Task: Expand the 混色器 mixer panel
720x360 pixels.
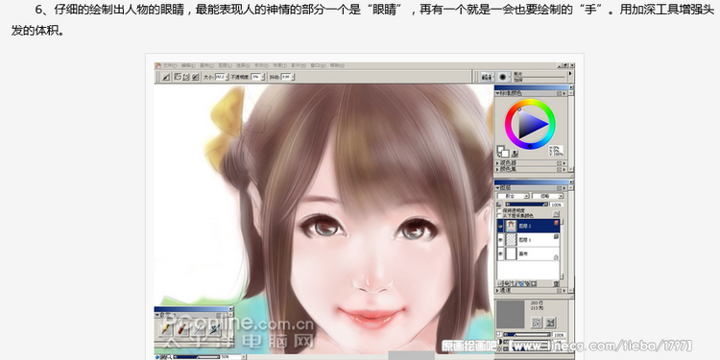Action: (497, 163)
